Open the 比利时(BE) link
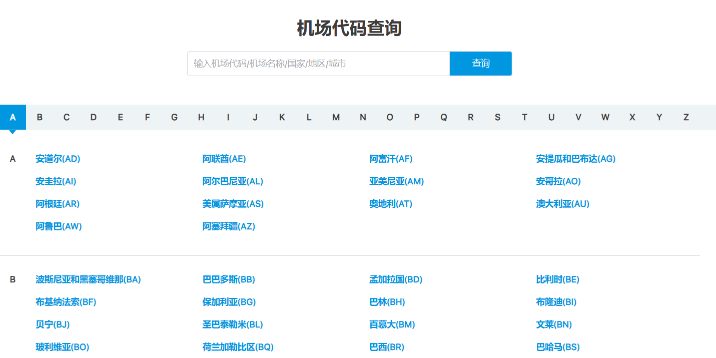 (557, 279)
